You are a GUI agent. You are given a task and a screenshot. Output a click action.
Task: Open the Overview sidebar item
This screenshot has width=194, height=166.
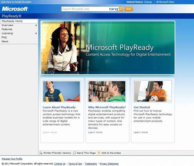coord(7,25)
